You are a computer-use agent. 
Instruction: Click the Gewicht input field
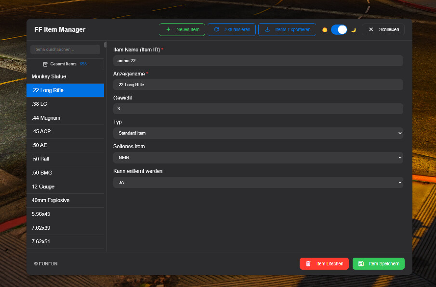(x=258, y=109)
